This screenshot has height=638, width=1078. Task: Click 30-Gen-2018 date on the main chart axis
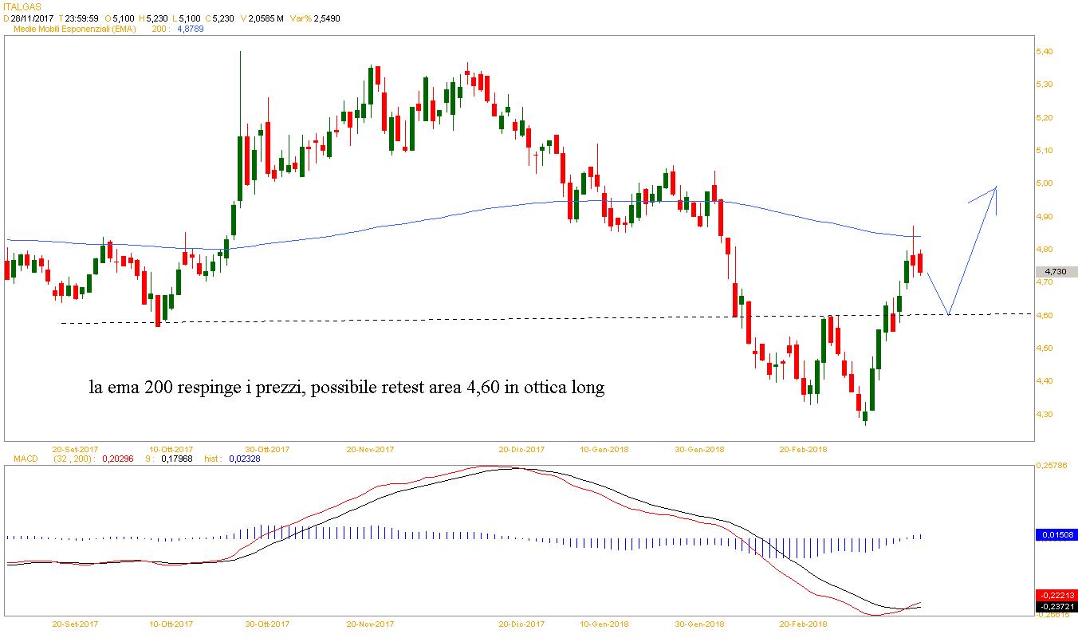coord(699,449)
